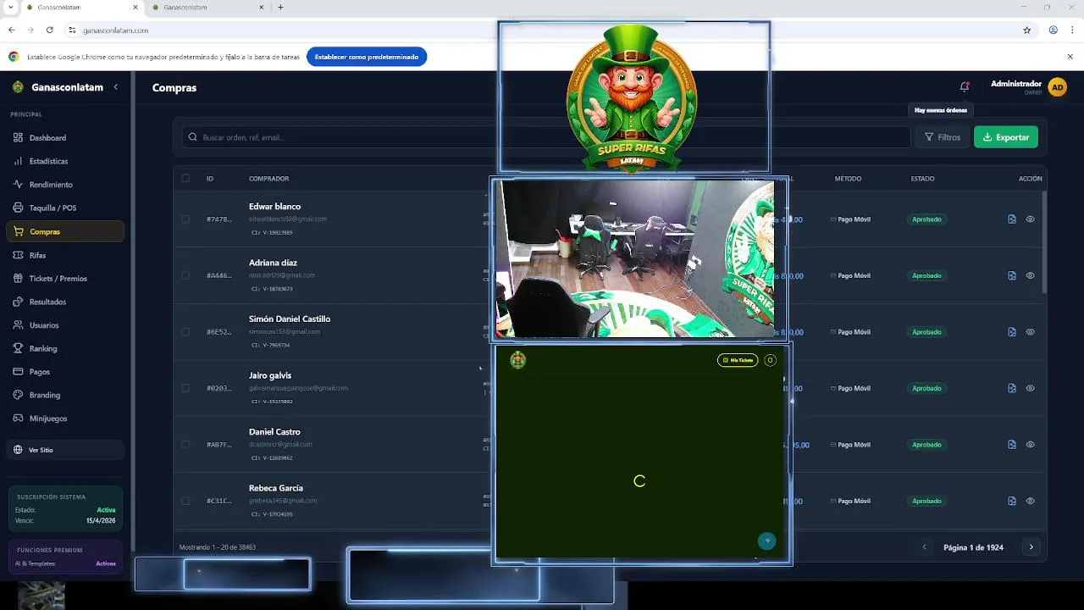
Task: Open the AD administrator avatar menu
Action: (x=1057, y=87)
